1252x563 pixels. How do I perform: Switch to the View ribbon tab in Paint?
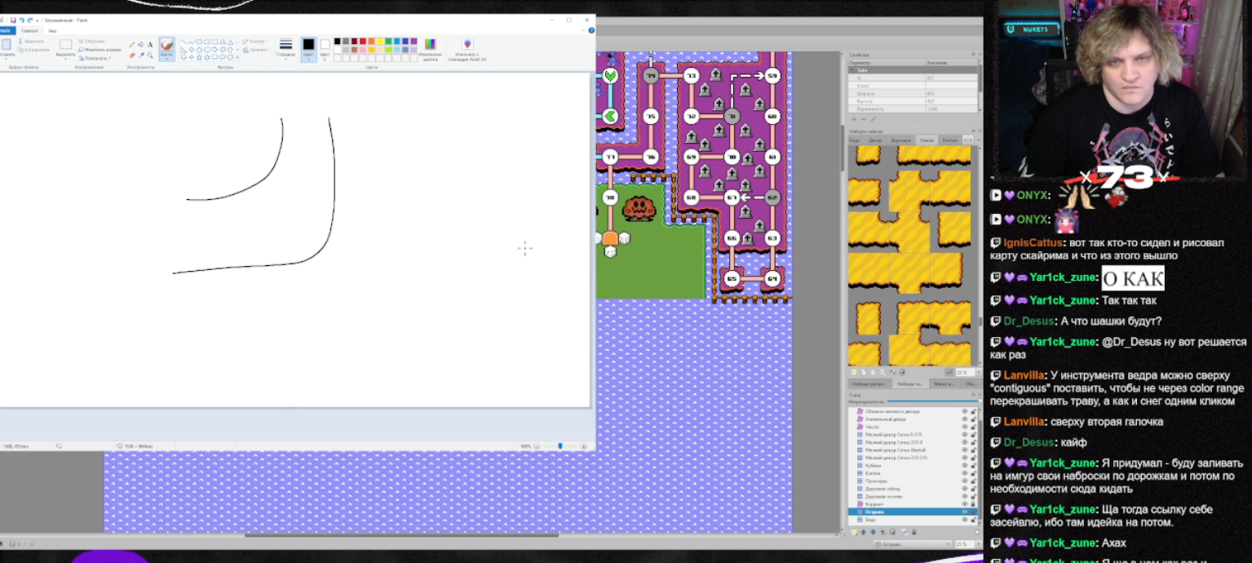click(x=52, y=31)
